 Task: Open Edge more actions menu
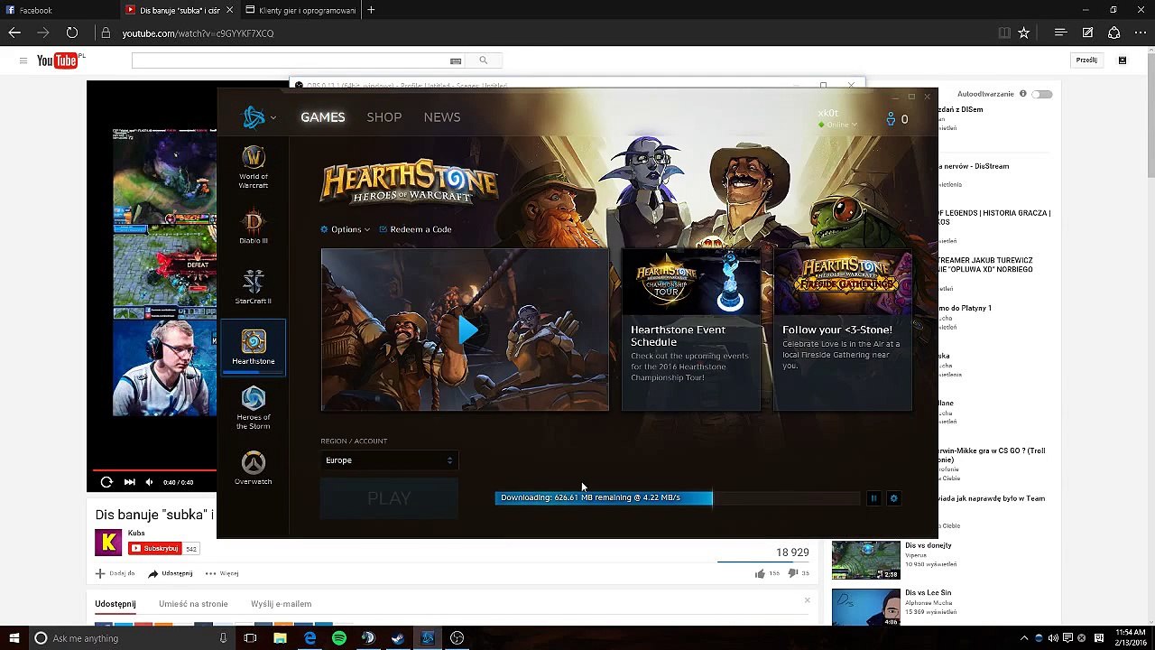1141,32
